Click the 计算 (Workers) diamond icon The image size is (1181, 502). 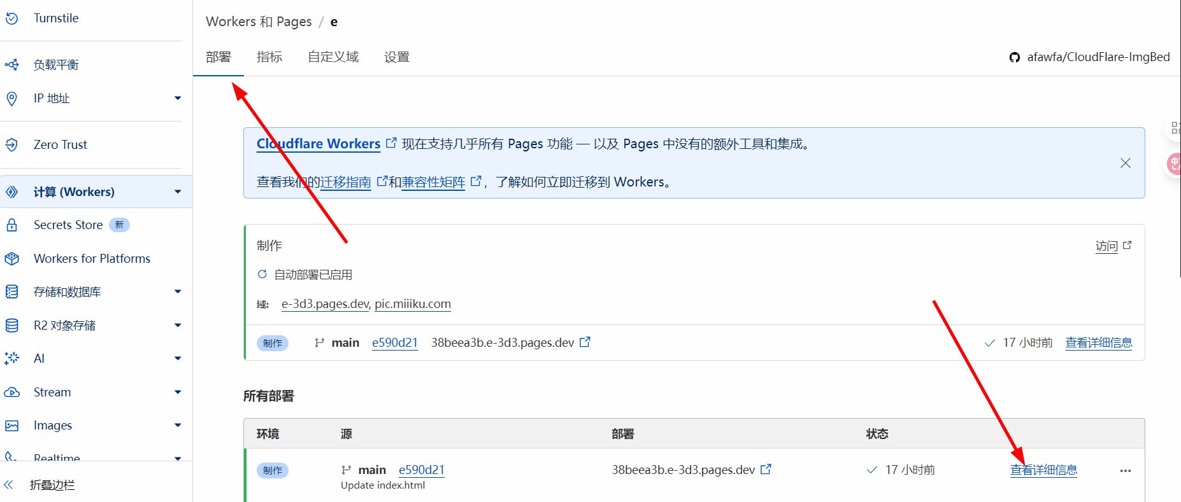click(11, 192)
